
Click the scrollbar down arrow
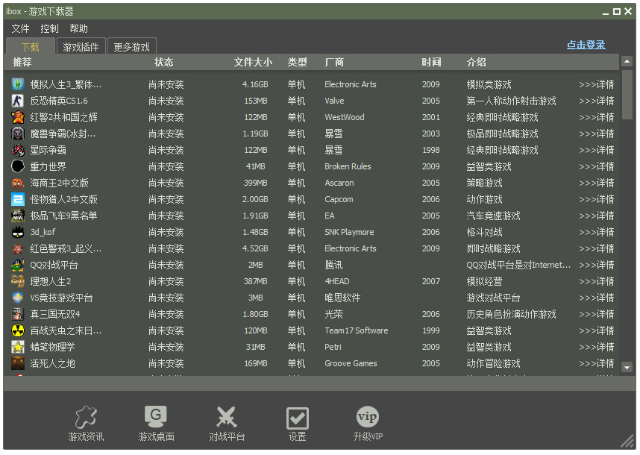coord(627,367)
